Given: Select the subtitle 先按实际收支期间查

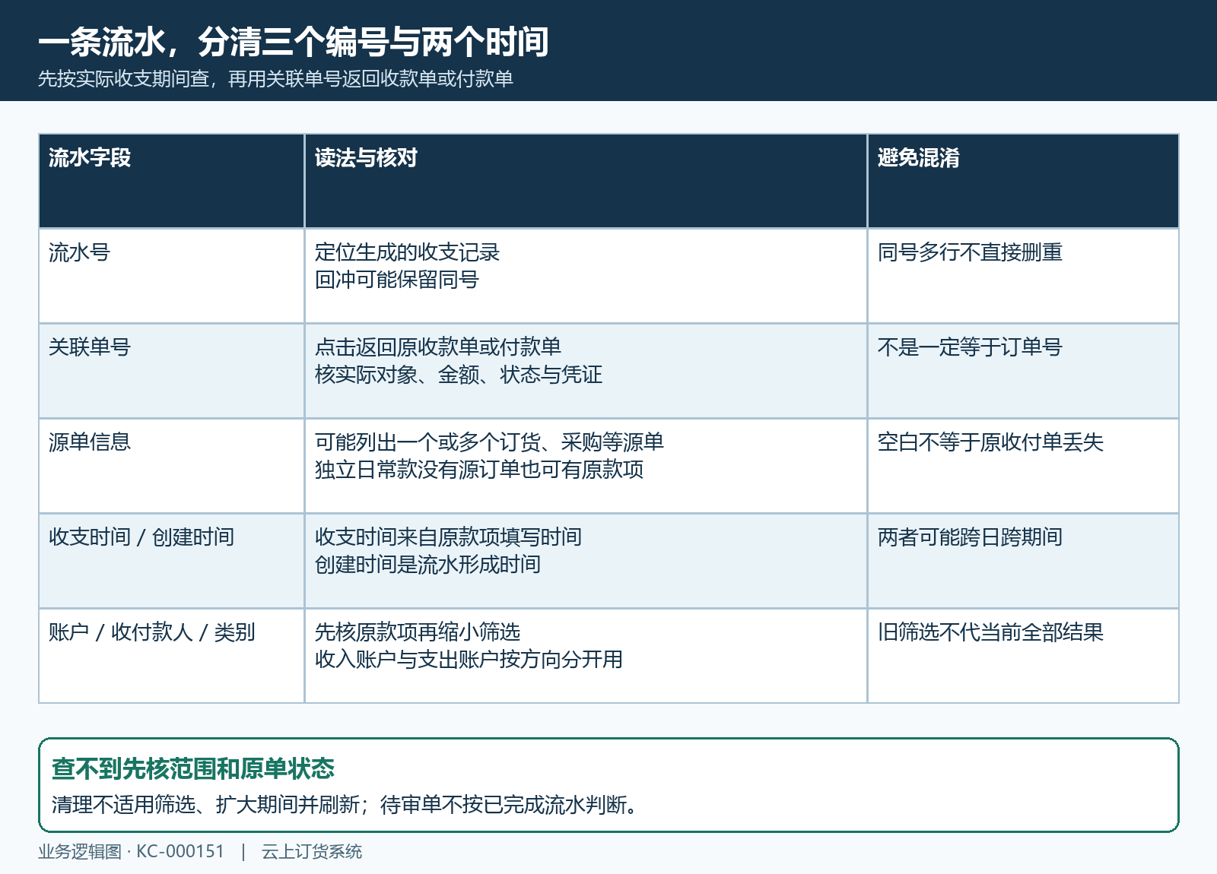Looking at the screenshot, I should coord(123,79).
